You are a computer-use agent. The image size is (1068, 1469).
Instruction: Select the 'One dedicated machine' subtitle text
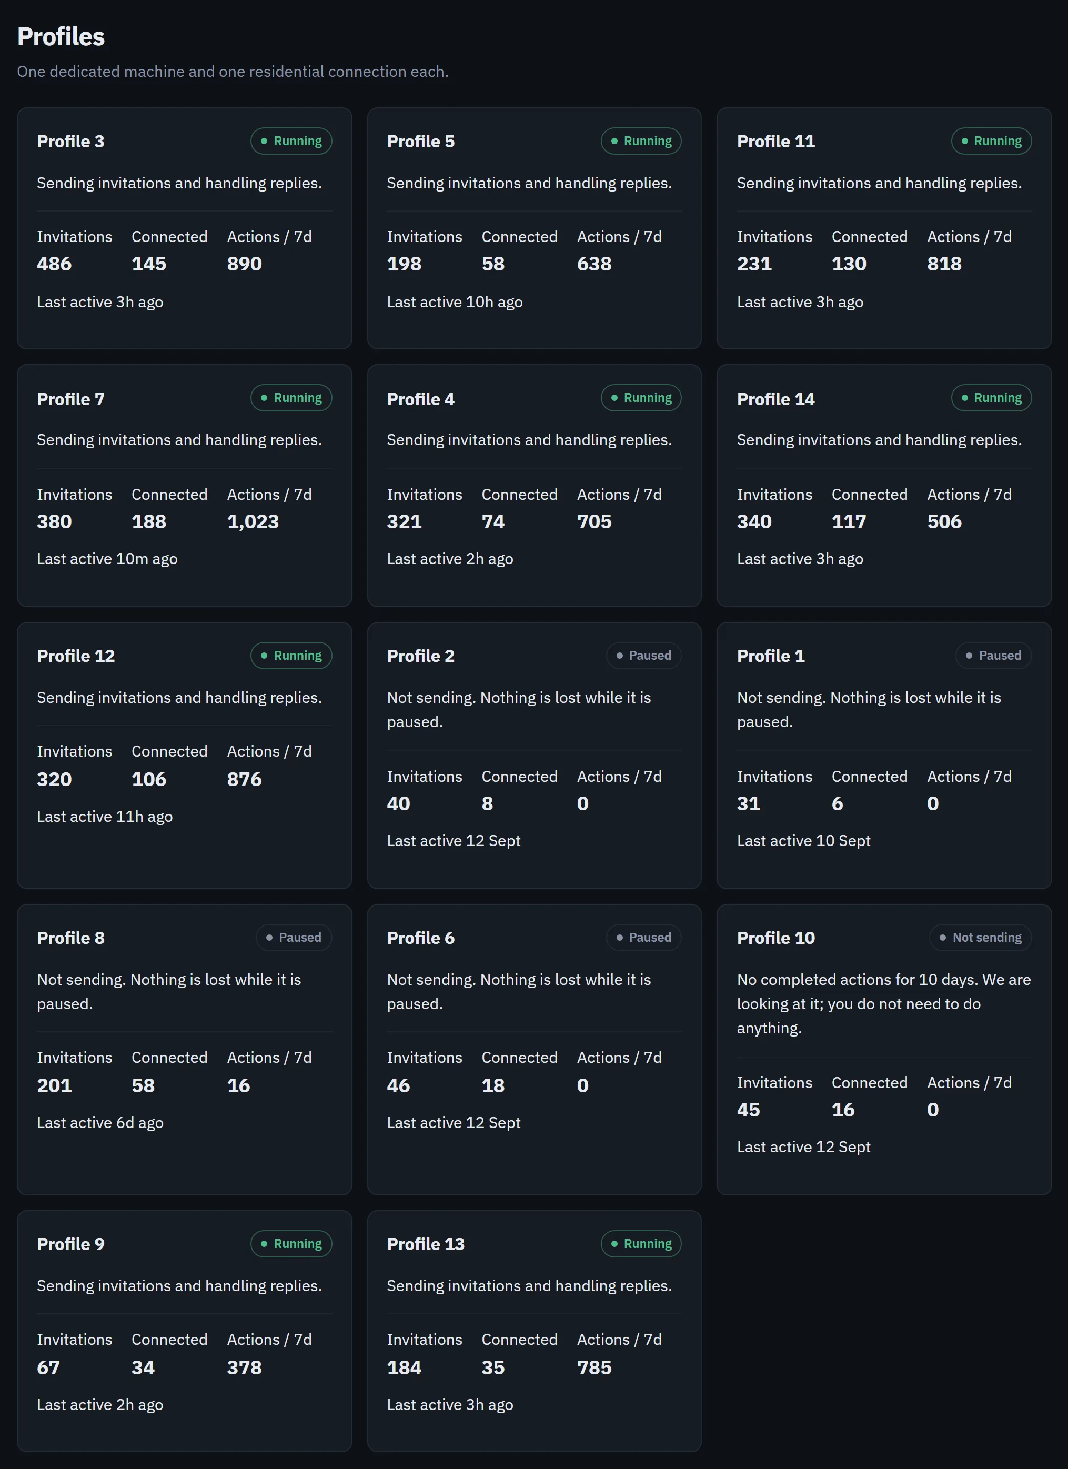233,71
